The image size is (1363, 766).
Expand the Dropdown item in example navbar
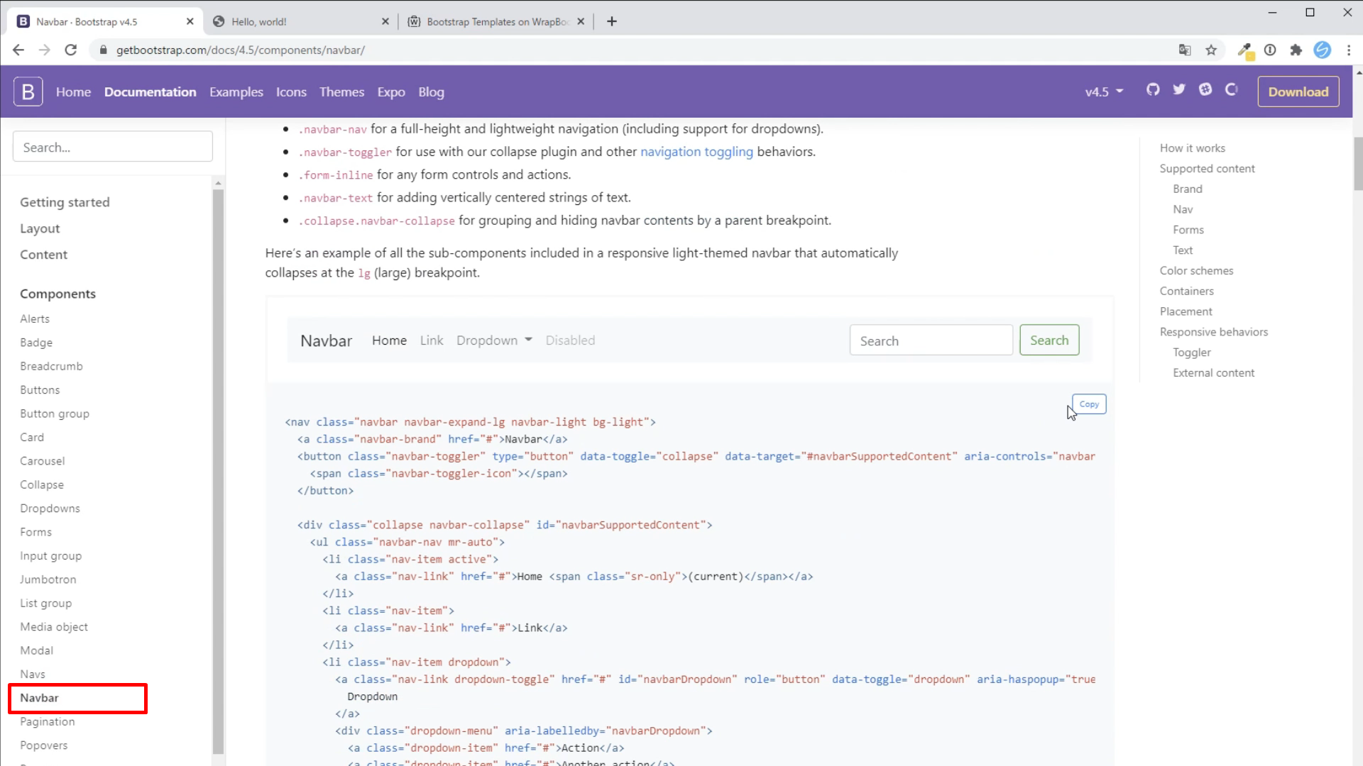pos(494,340)
